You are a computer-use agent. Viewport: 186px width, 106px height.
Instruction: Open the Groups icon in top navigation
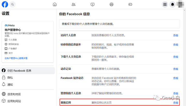pos(112,4)
